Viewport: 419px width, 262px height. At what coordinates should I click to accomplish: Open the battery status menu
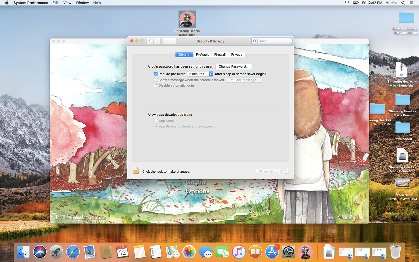pos(356,3)
